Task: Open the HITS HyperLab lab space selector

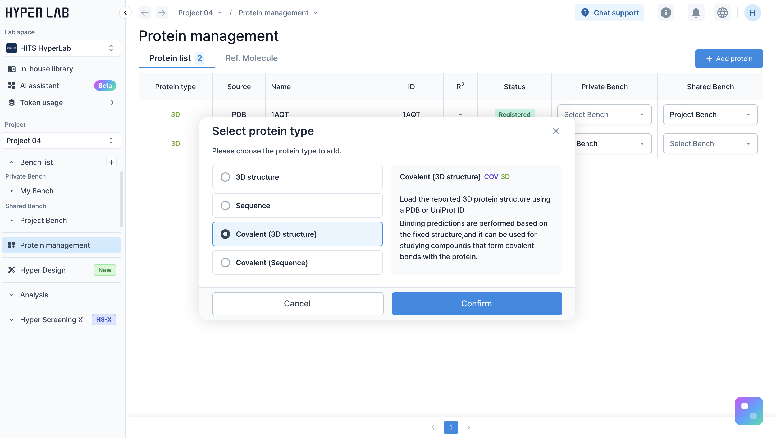Action: 61,48
